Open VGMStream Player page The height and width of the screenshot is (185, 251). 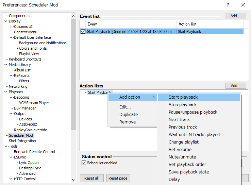pos(34,103)
